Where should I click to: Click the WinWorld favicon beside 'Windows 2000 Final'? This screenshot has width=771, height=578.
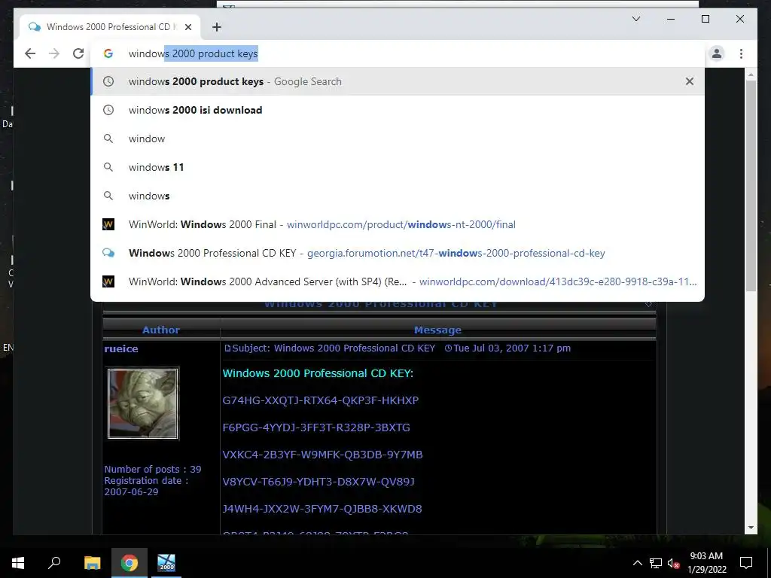click(x=108, y=224)
